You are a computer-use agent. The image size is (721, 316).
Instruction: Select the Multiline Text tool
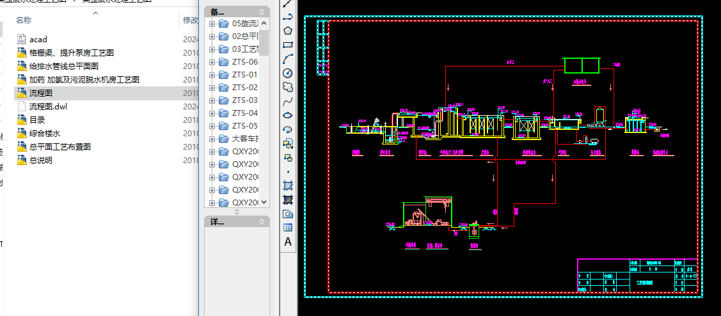pos(288,242)
